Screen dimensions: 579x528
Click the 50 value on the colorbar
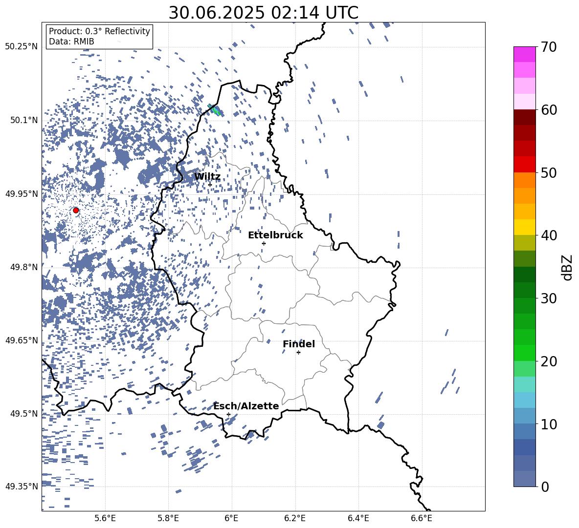548,172
